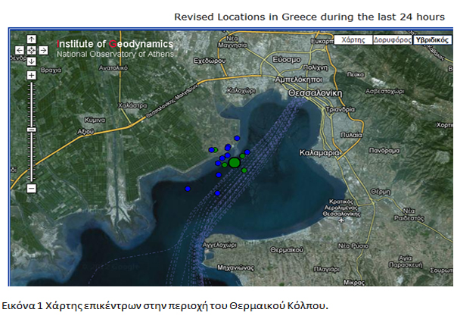The image size is (454, 322).
Task: Click the center recenter map icon
Action: coord(31,50)
